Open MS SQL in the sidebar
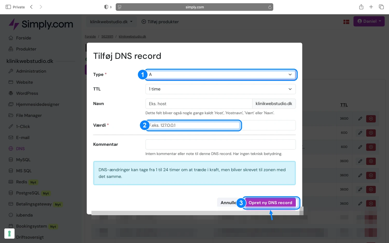The width and height of the screenshot is (389, 243). pos(24,171)
